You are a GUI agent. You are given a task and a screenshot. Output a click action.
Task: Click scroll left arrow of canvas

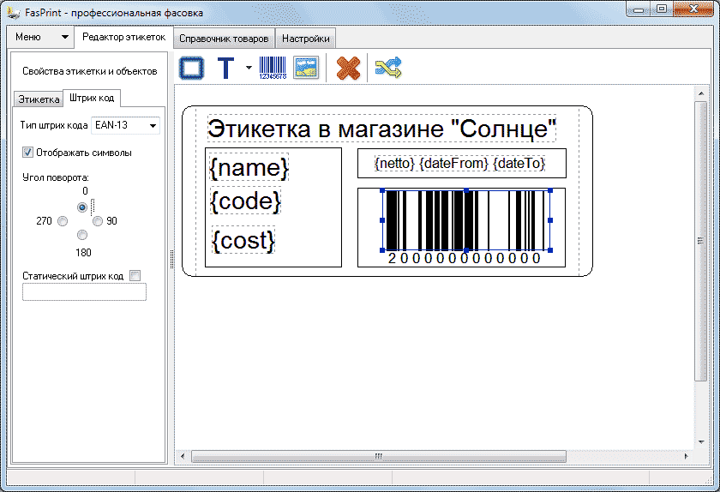pos(183,456)
